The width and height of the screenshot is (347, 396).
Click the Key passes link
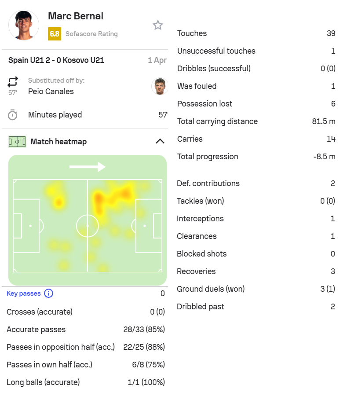coord(24,293)
